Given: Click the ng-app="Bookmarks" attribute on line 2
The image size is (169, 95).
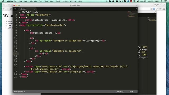Looking at the screenshot, I should click(x=38, y=15).
